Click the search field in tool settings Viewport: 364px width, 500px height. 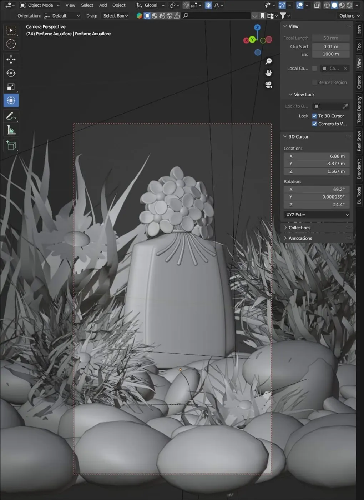click(x=216, y=16)
